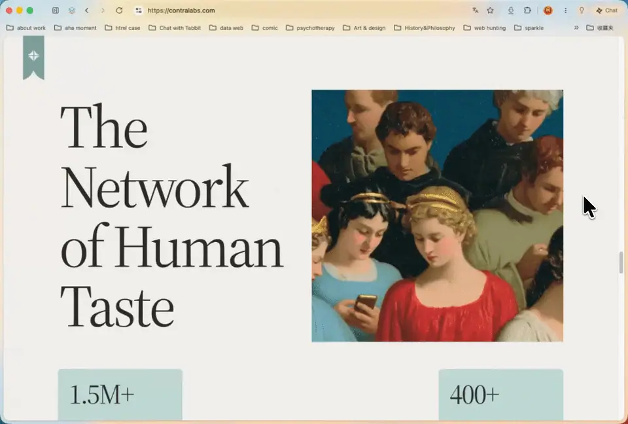This screenshot has height=424, width=628.
Task: Click the lightbulb icon in toolbar
Action: [582, 10]
